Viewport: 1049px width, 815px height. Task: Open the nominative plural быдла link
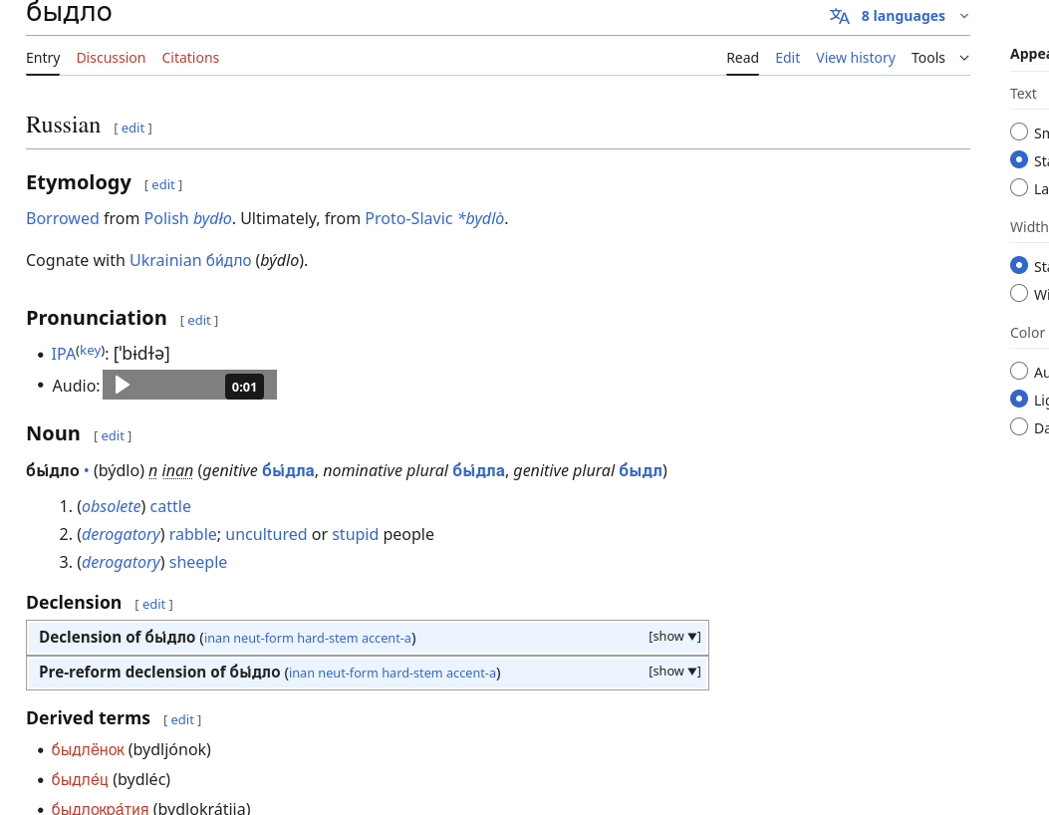click(x=478, y=471)
